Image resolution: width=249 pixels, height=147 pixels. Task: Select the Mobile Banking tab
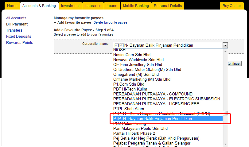pyautogui.click(x=136, y=6)
